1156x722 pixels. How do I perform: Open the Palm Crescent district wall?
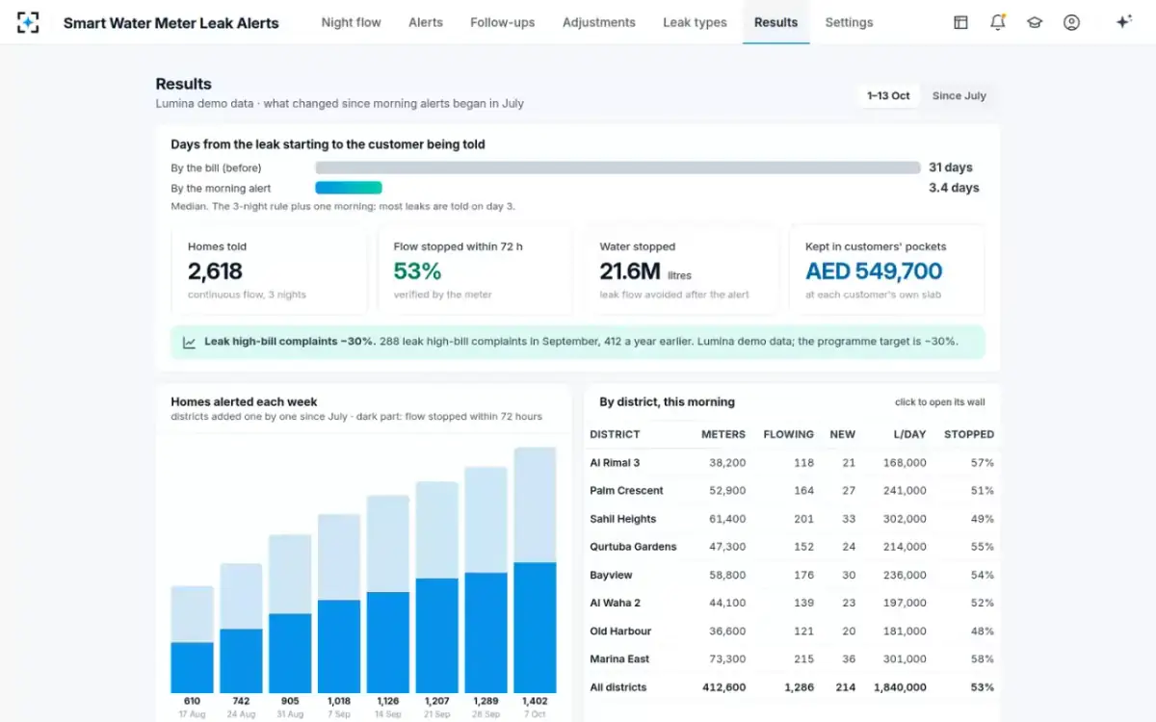(x=792, y=491)
